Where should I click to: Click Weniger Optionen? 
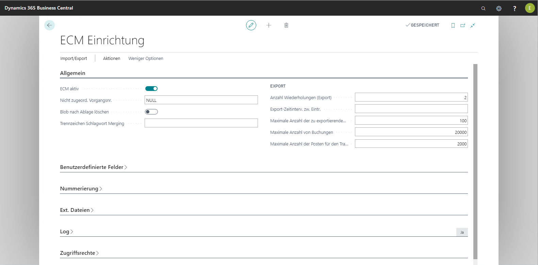146,59
